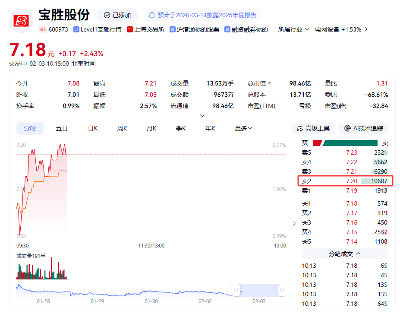Click the 高级工具 tool icon
This screenshot has height=314, width=400.
[300, 128]
